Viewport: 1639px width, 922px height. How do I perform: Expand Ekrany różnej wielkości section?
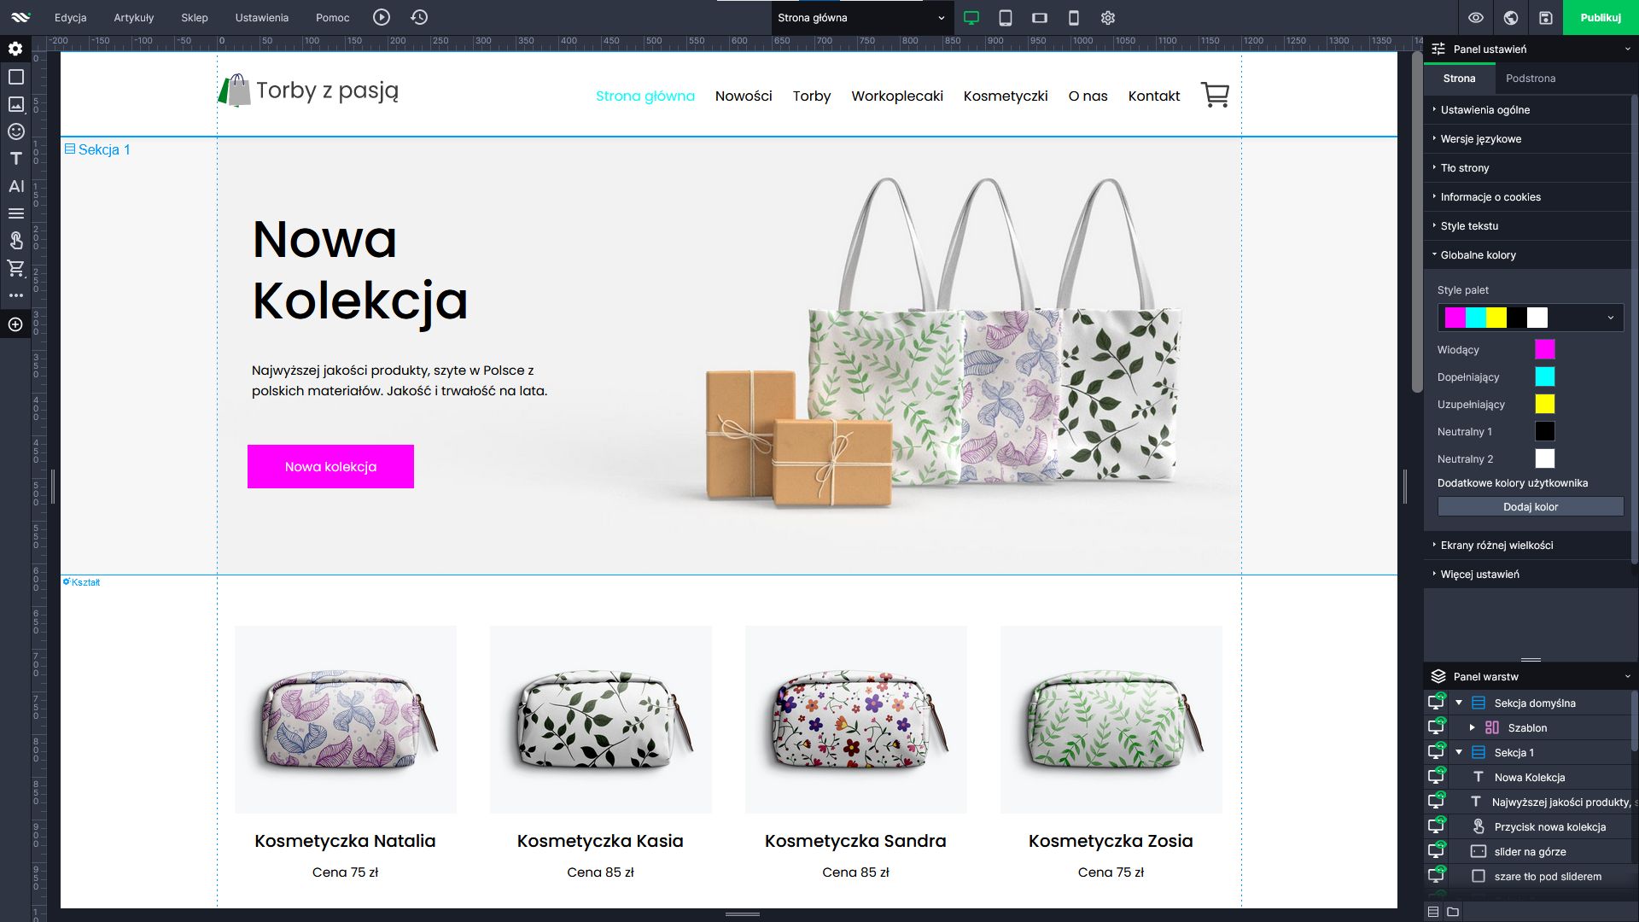coord(1528,545)
